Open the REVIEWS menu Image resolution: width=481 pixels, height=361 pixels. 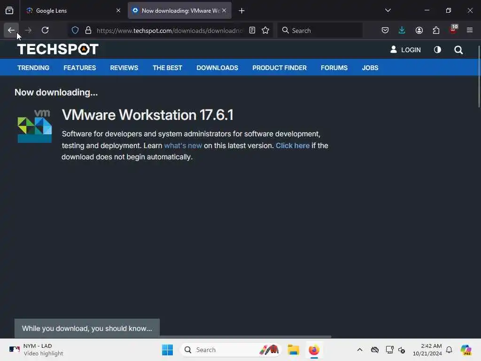pos(124,68)
